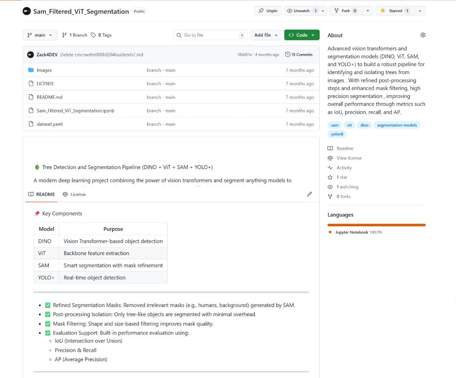View the 15 Commits history
Viewport: 456px width, 378px height.
(x=299, y=54)
